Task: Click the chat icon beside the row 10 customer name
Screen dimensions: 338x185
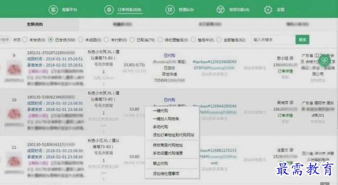Action: coord(291,103)
